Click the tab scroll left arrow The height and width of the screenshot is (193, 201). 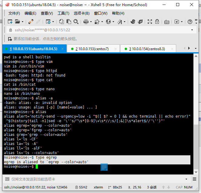[x=185, y=48]
